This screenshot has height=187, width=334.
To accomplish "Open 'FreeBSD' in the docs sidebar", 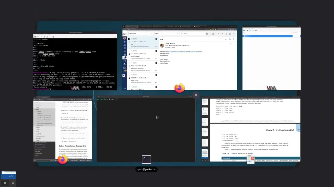I will [38, 128].
